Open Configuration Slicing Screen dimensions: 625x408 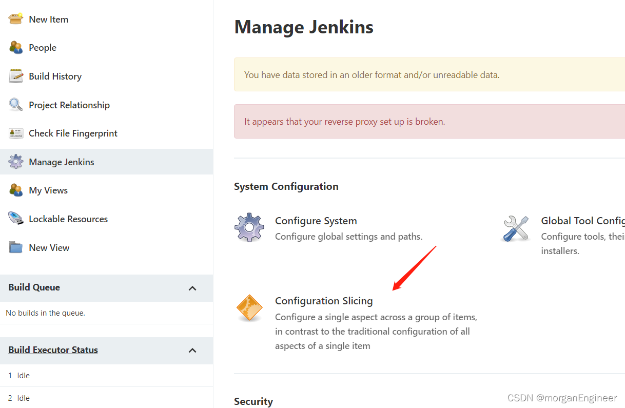coord(324,301)
